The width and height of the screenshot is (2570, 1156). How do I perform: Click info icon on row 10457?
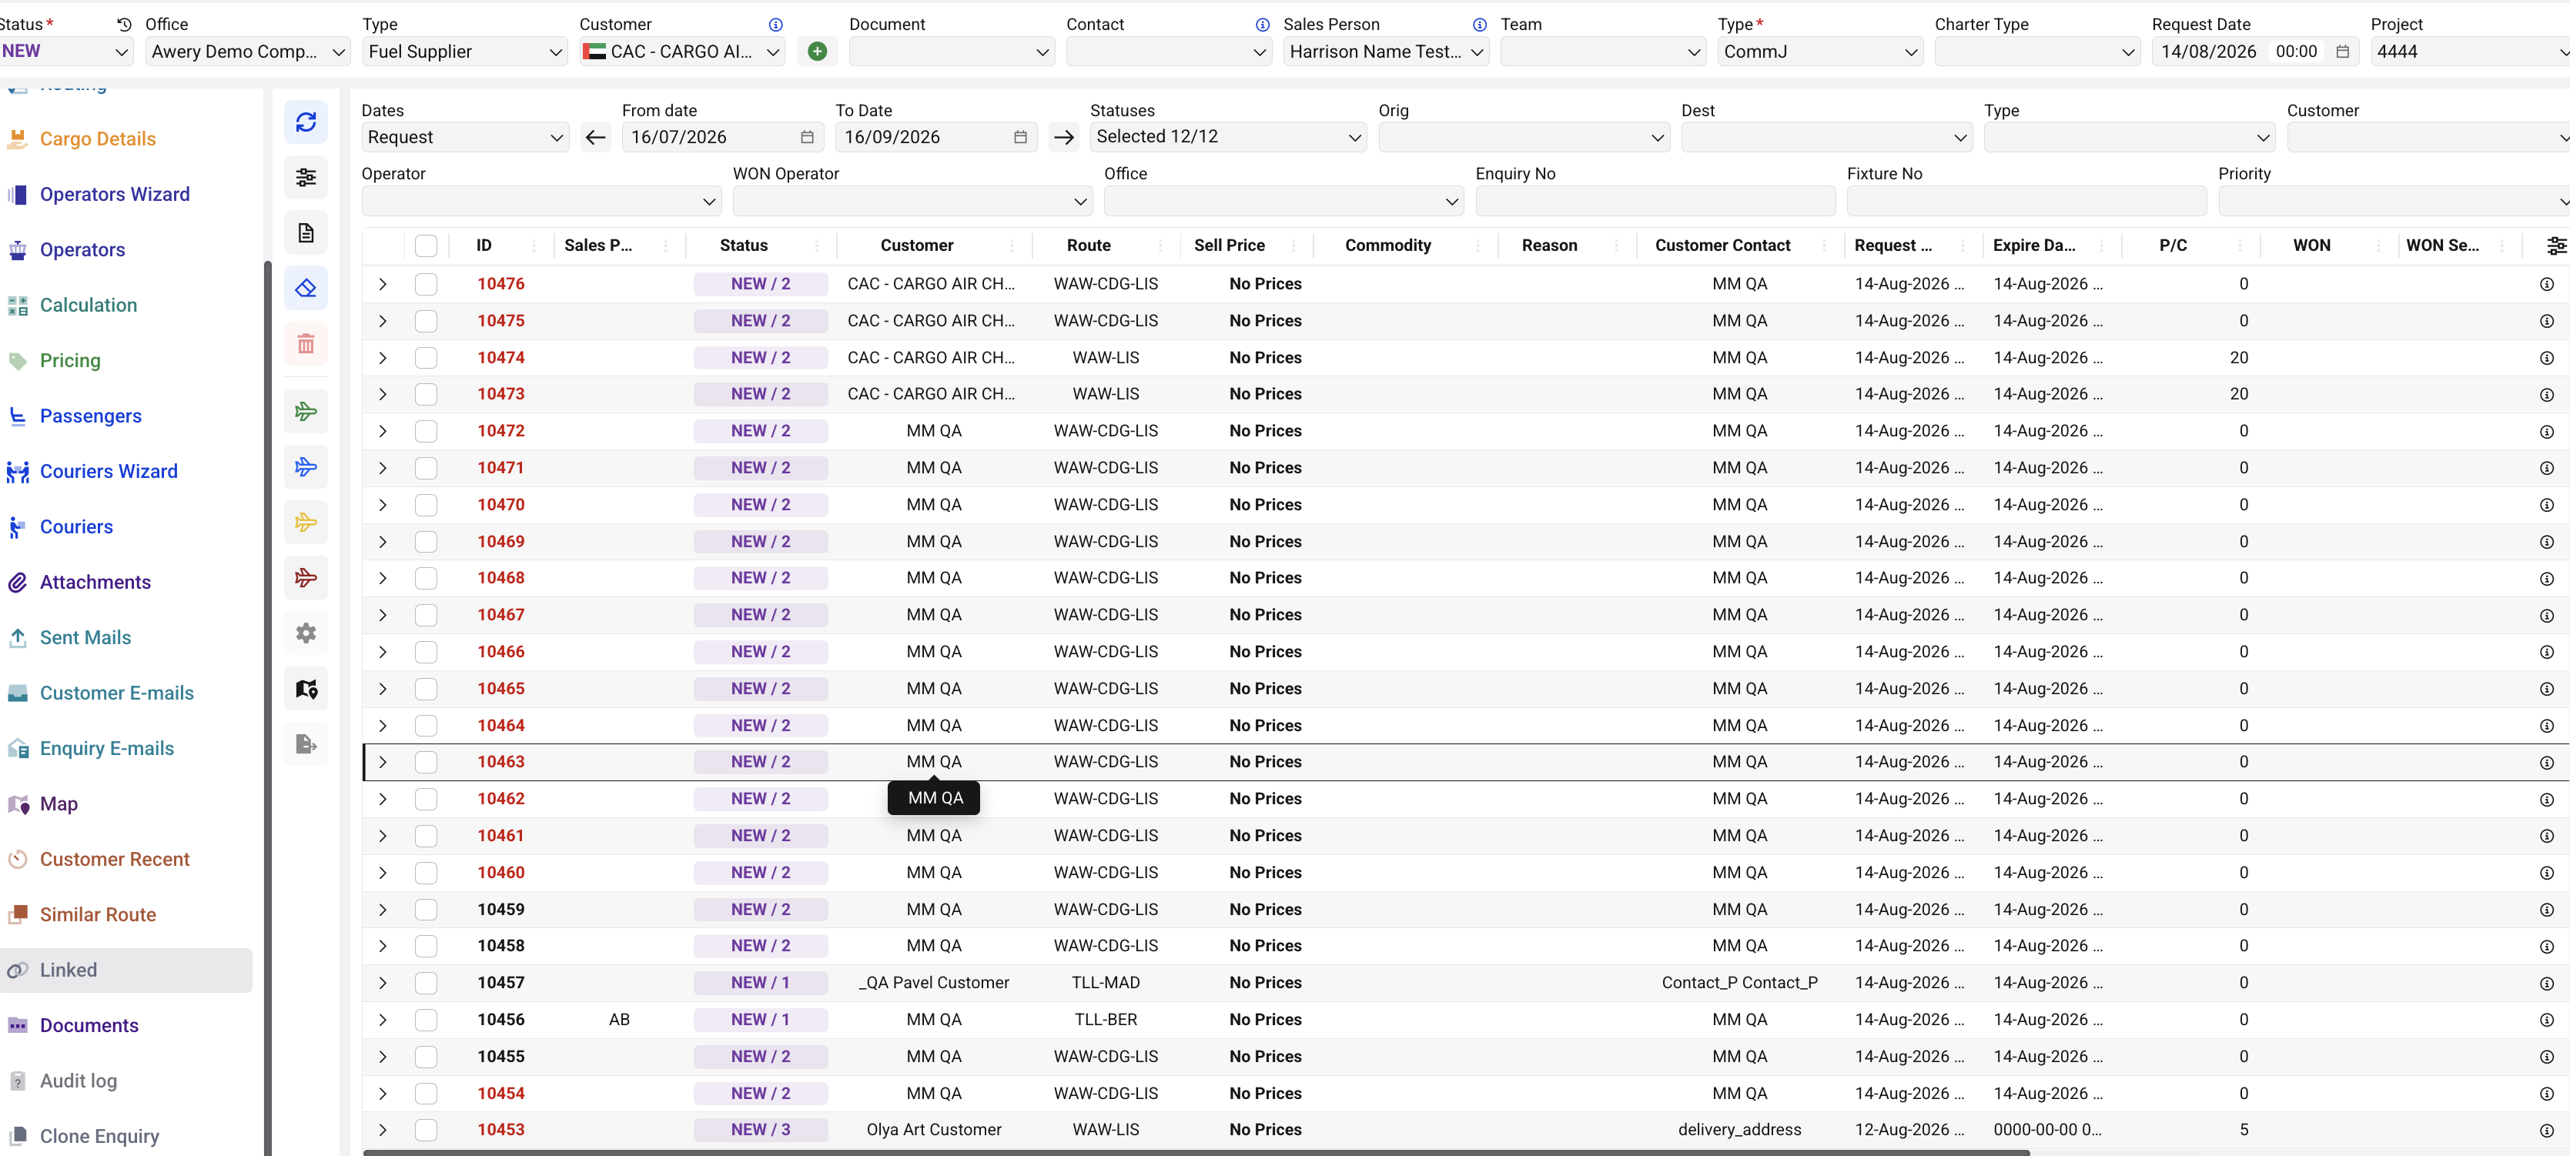click(x=2546, y=984)
